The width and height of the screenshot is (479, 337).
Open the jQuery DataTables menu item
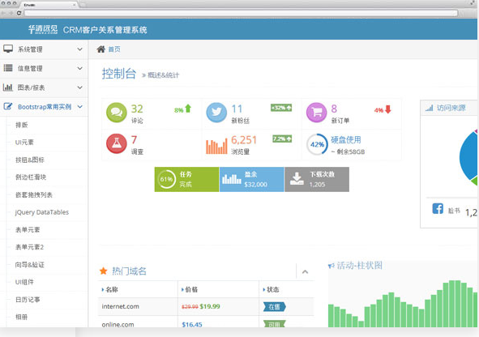(x=42, y=212)
